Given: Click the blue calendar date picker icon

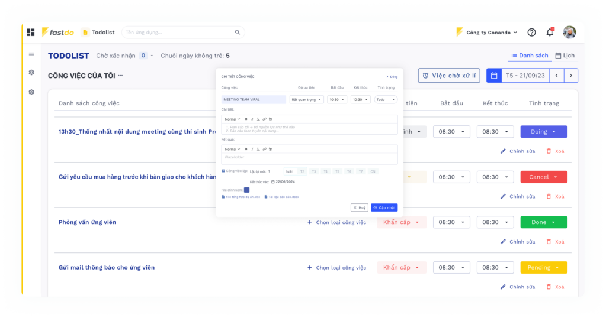Looking at the screenshot, I should (493, 76).
